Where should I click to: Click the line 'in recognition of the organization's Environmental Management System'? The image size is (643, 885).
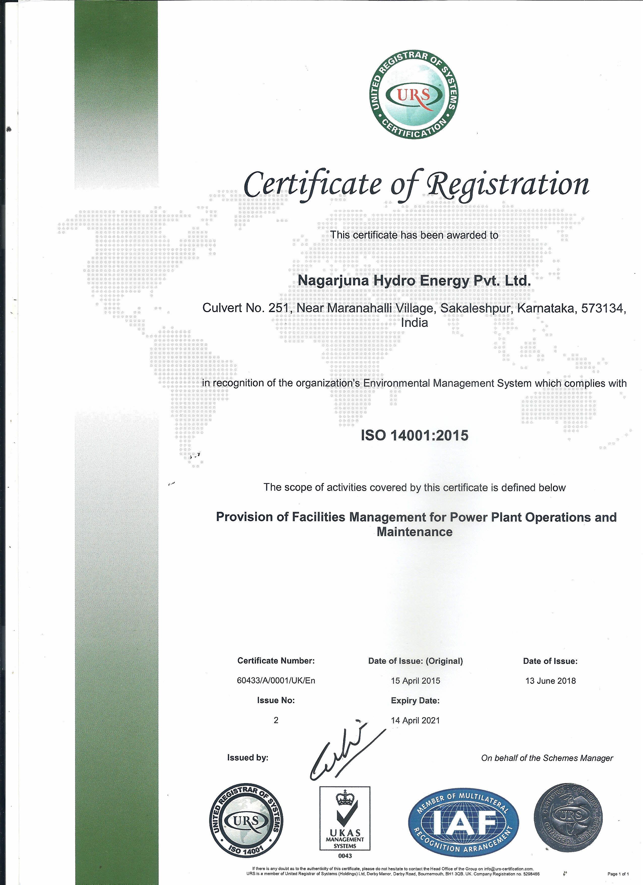tap(414, 383)
